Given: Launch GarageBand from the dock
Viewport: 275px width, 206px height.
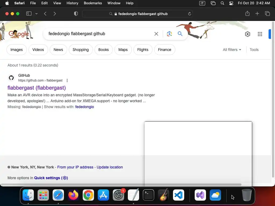Looking at the screenshot, I should click(x=164, y=195).
